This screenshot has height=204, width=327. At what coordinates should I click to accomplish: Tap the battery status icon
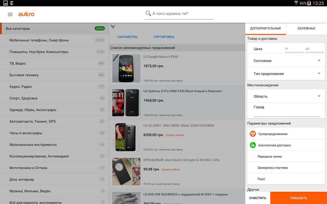tap(309, 3)
